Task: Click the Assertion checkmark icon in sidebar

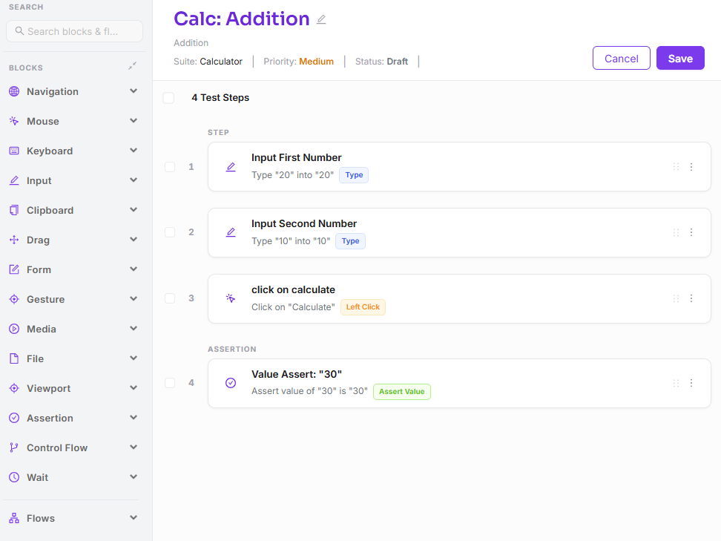Action: click(14, 418)
